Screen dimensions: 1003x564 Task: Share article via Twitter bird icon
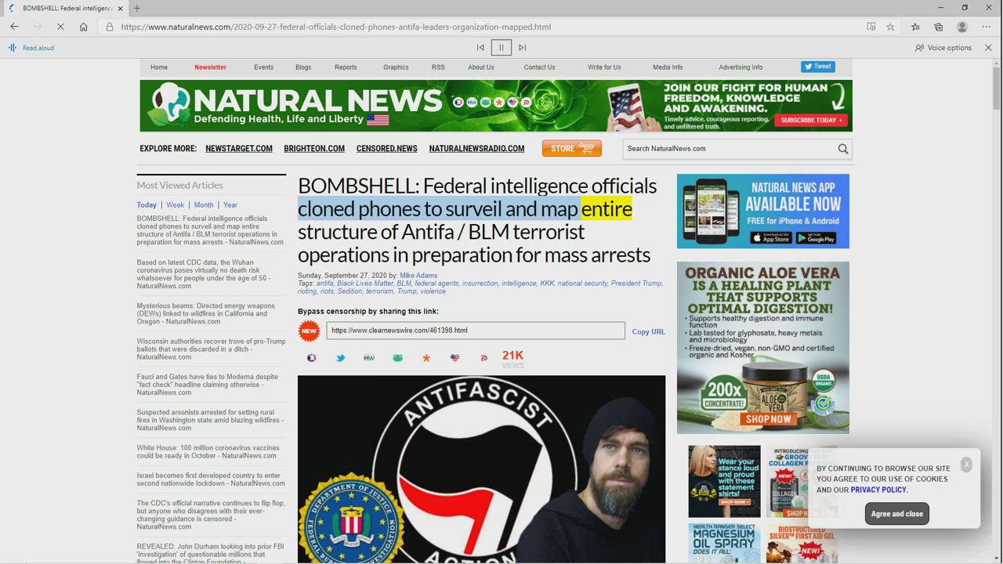click(340, 358)
